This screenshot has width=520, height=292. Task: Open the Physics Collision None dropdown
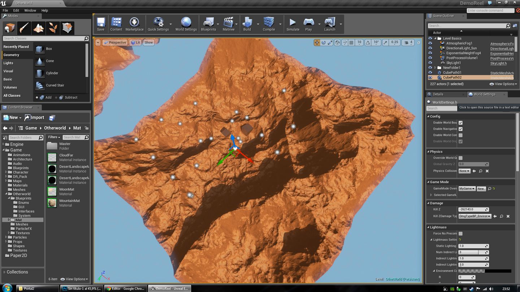(x=464, y=171)
